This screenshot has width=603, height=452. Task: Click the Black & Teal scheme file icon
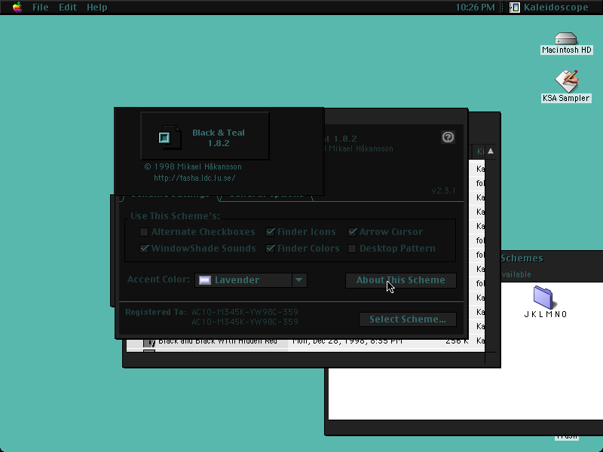(170, 137)
